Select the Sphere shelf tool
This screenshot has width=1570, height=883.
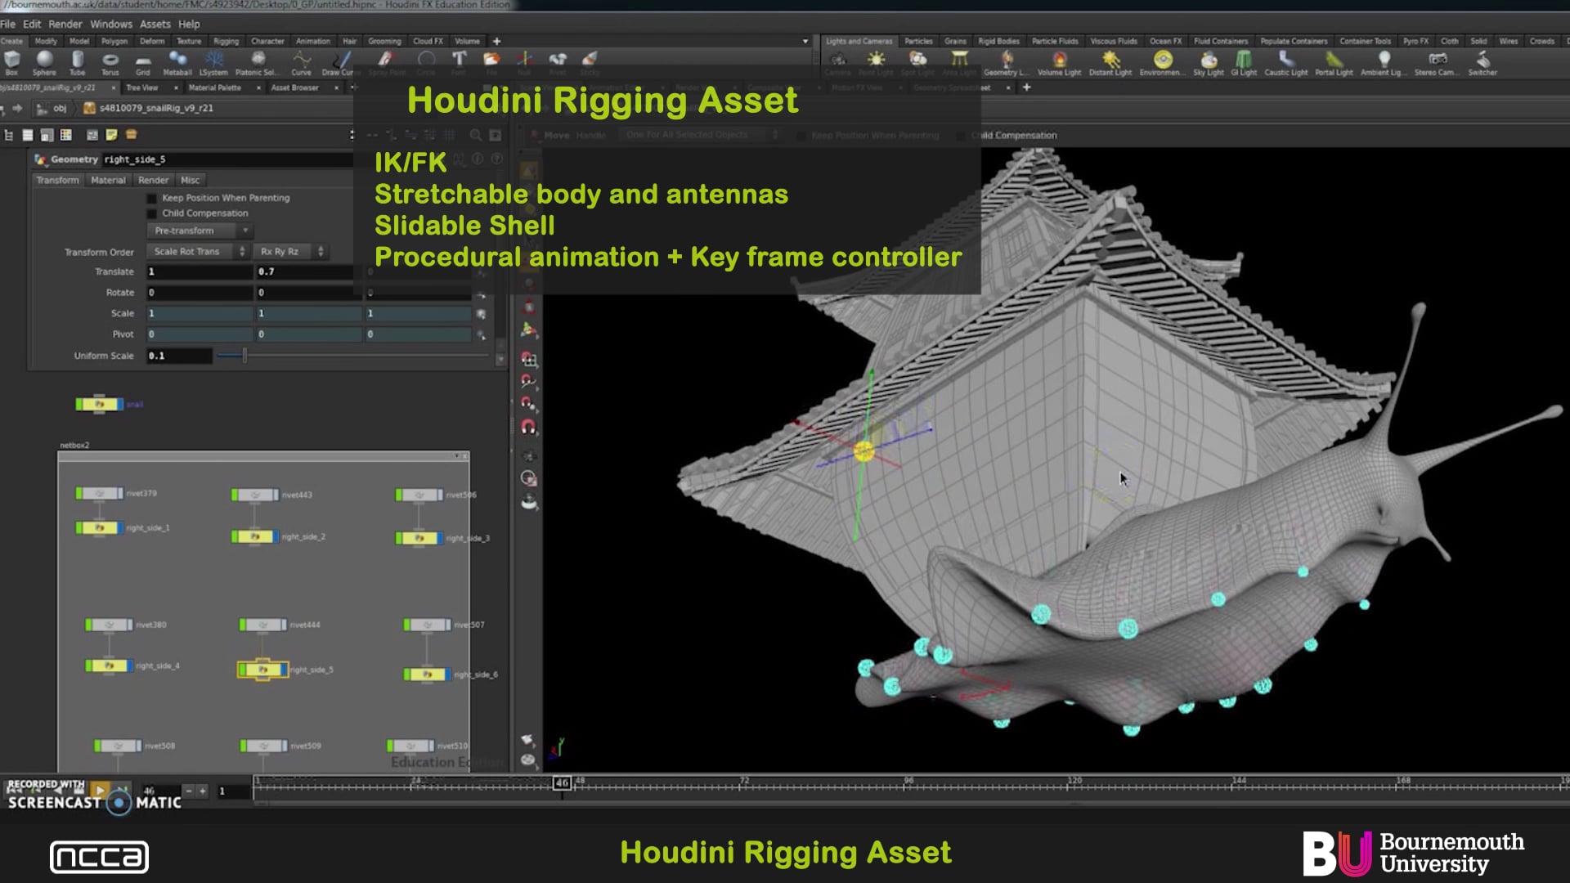click(44, 63)
